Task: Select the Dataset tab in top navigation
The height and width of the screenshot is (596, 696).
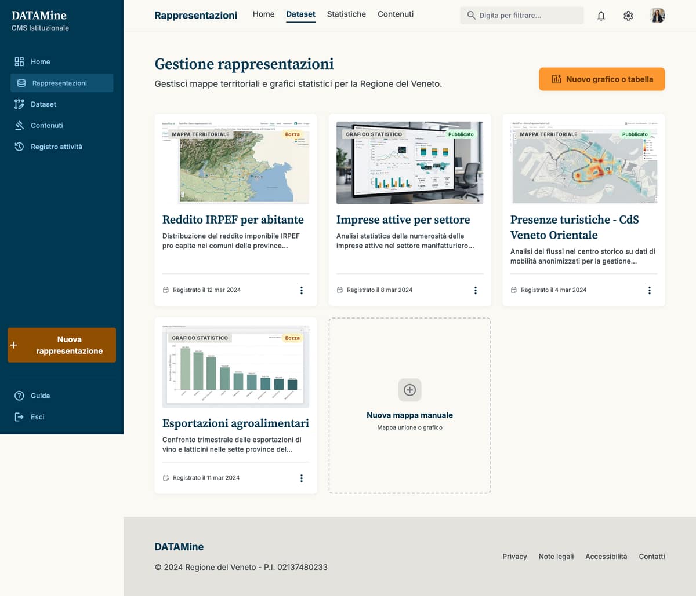Action: [300, 14]
